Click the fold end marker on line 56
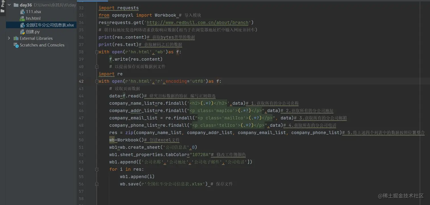This screenshot has height=205, width=430. pos(97,184)
